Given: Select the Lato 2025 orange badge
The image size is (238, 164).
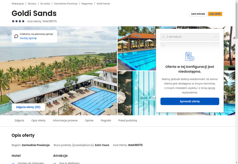Looking at the screenshot, I should [215, 14].
